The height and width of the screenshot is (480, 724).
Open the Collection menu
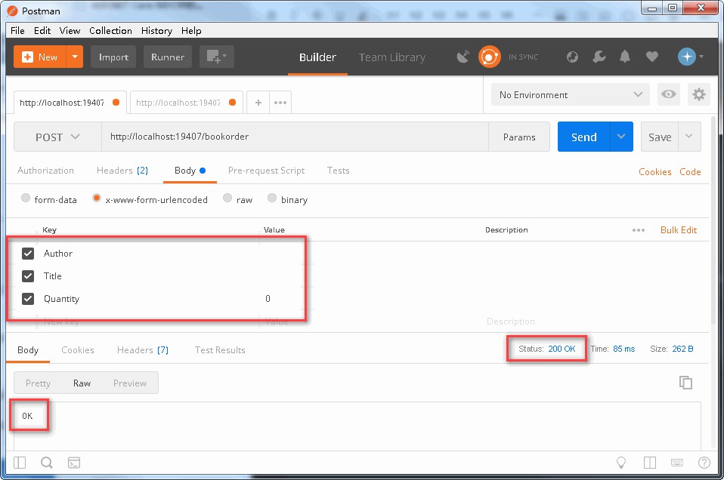(x=110, y=30)
